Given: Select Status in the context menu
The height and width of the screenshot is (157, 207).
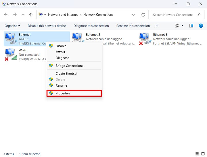Looking at the screenshot, I should click(x=74, y=52).
